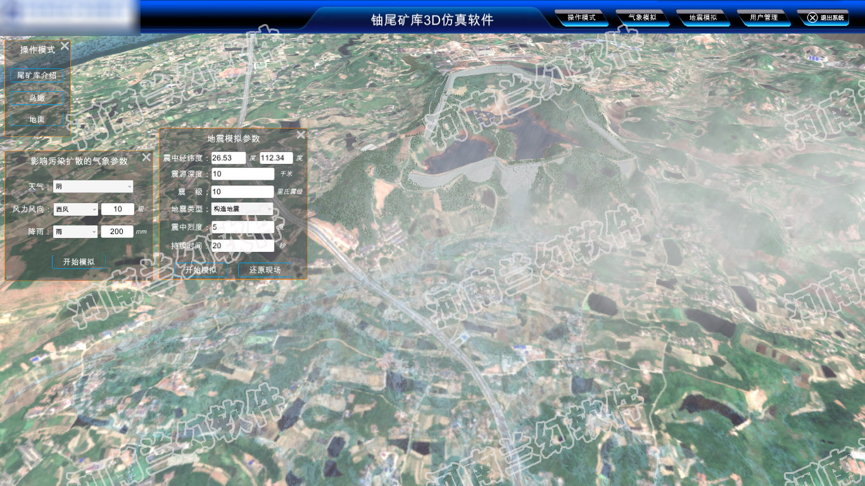Viewport: 865px width, 486px height.
Task: Click the 持续时间 field showing 20
Action: click(242, 246)
